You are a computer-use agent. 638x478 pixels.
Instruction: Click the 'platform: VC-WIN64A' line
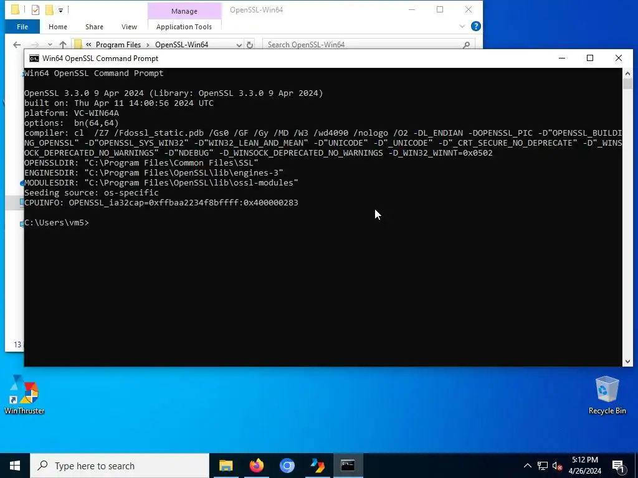click(72, 113)
